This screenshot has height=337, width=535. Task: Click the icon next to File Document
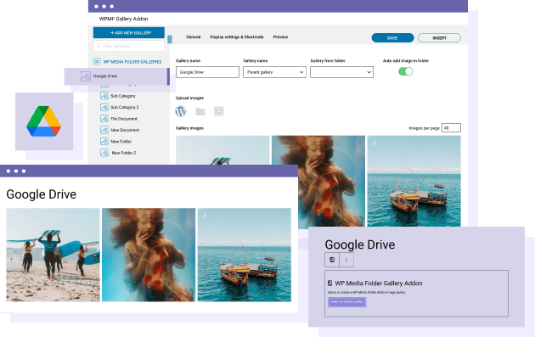click(104, 119)
